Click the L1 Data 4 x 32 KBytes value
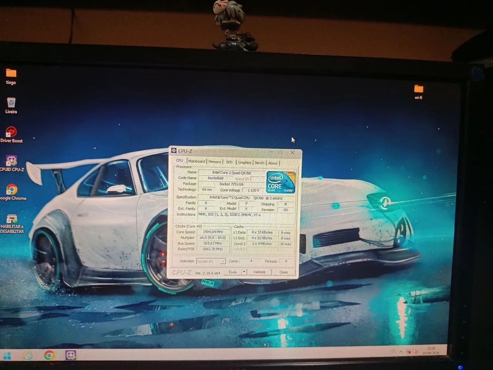493x370 pixels. [x=262, y=232]
